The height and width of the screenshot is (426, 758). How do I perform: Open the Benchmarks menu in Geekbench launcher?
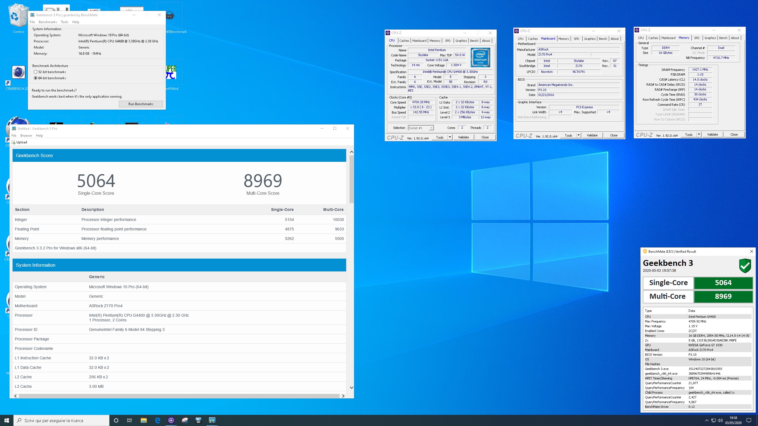point(48,22)
